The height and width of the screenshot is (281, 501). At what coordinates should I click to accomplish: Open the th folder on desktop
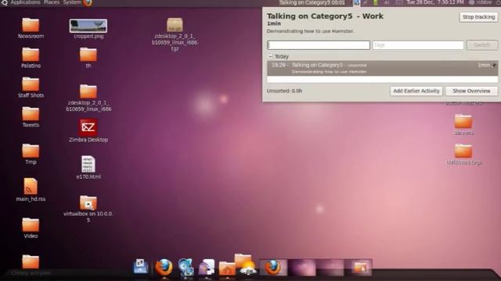click(88, 55)
